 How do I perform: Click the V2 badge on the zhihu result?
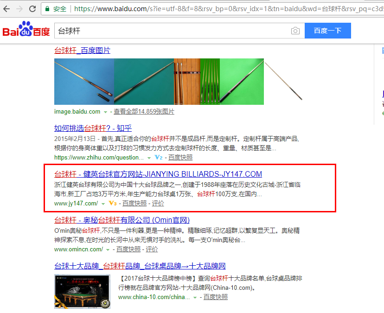click(x=159, y=158)
